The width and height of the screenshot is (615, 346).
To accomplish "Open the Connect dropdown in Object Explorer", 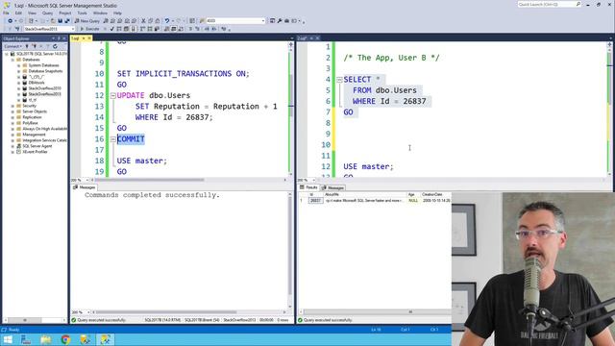I will click(12, 46).
